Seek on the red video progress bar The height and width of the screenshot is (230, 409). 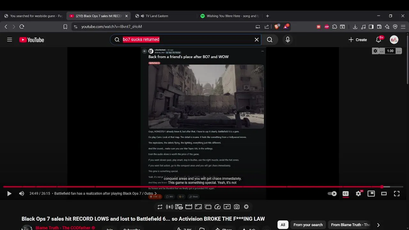pyautogui.click(x=203, y=187)
